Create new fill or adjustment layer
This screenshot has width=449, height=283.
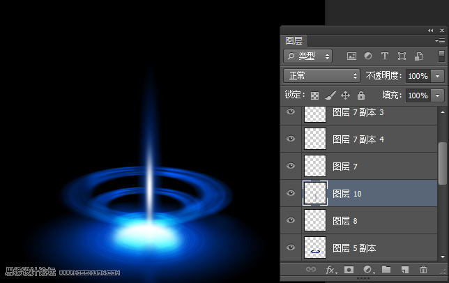(x=368, y=270)
